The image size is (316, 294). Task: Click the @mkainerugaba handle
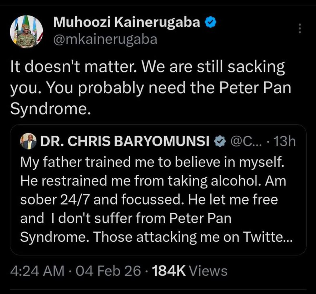click(105, 39)
